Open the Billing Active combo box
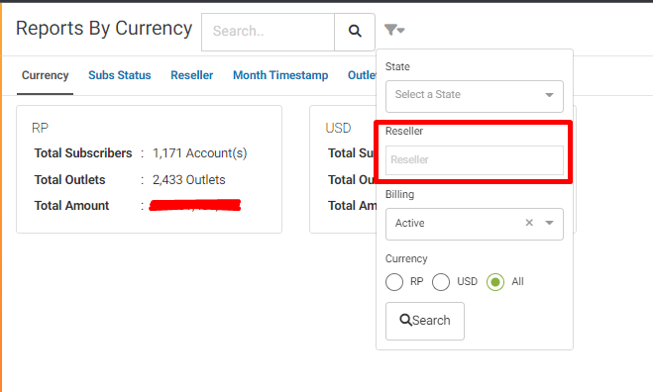This screenshot has height=392, width=653. click(x=475, y=224)
